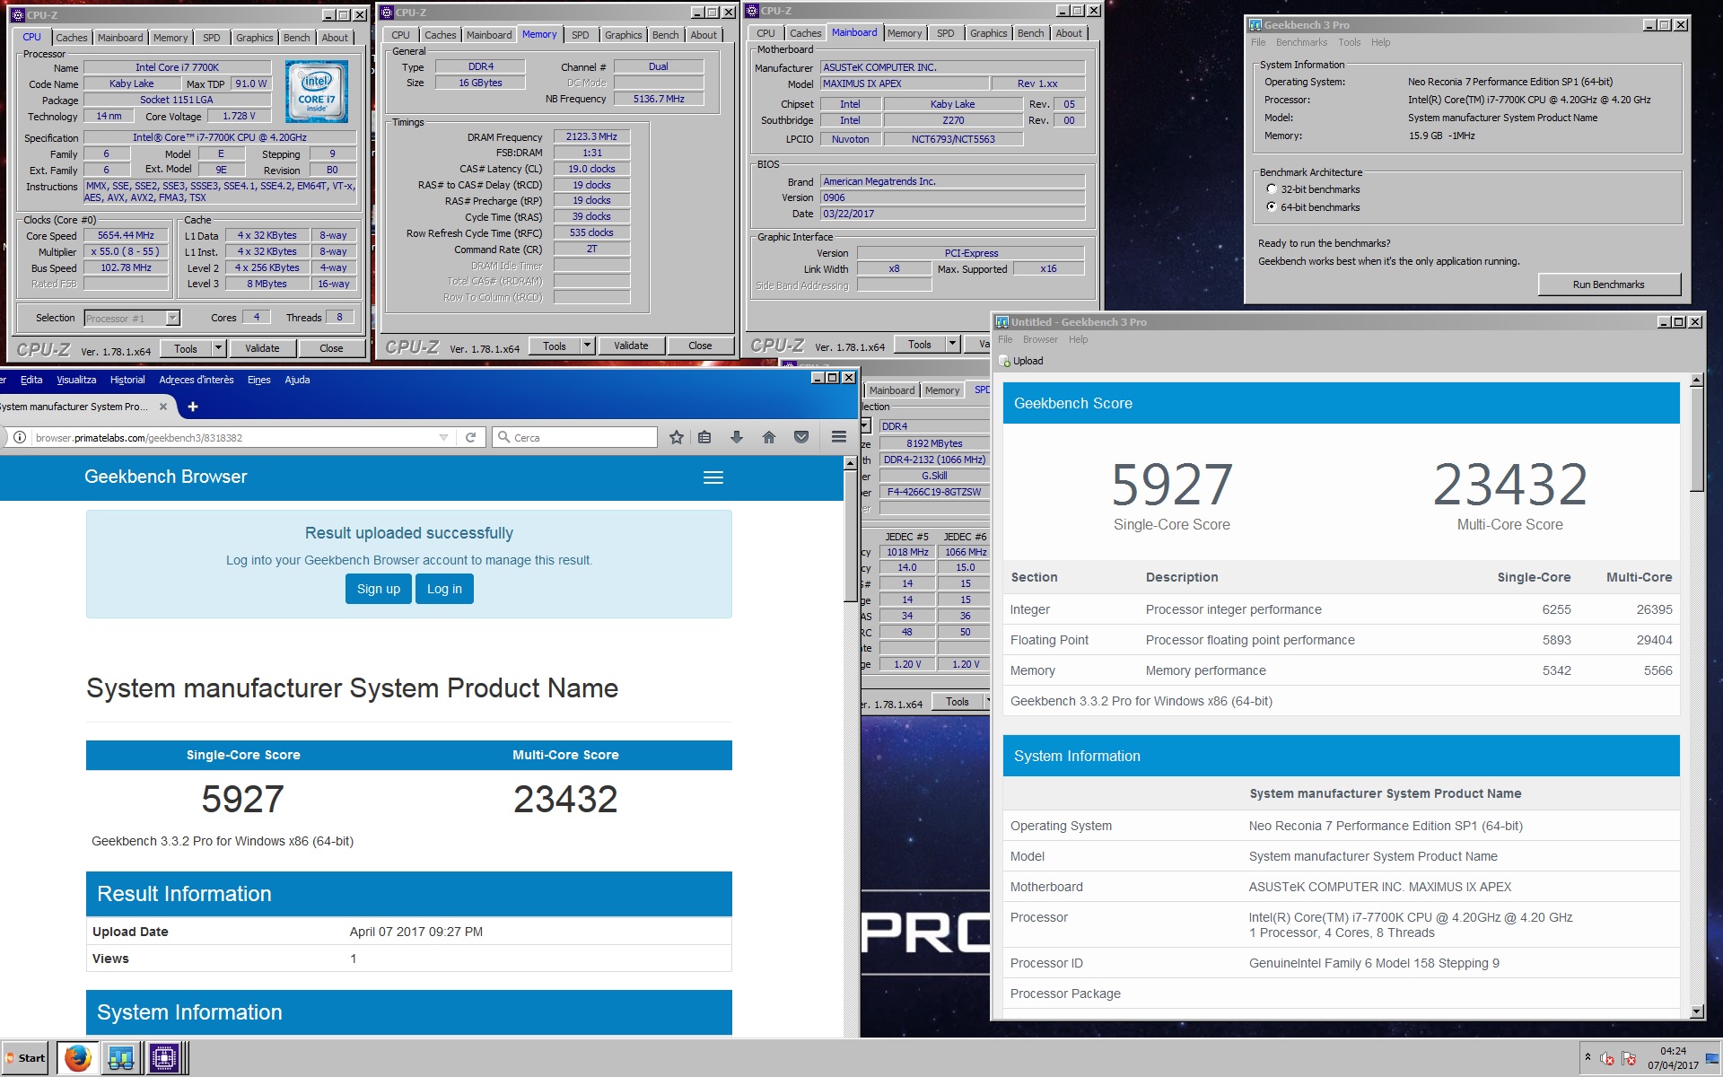Screen dimensions: 1723x1077
Task: Click the Upload icon in Geekbench results window
Action: tap(1005, 361)
